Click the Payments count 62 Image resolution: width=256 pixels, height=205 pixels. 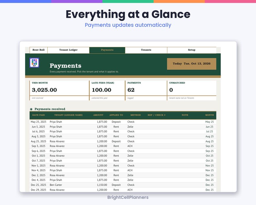click(x=131, y=90)
